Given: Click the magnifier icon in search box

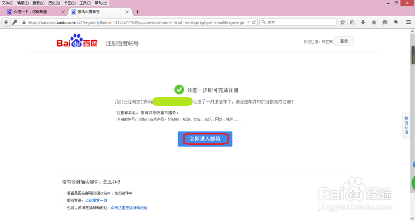Looking at the screenshot, I should tap(264, 22).
